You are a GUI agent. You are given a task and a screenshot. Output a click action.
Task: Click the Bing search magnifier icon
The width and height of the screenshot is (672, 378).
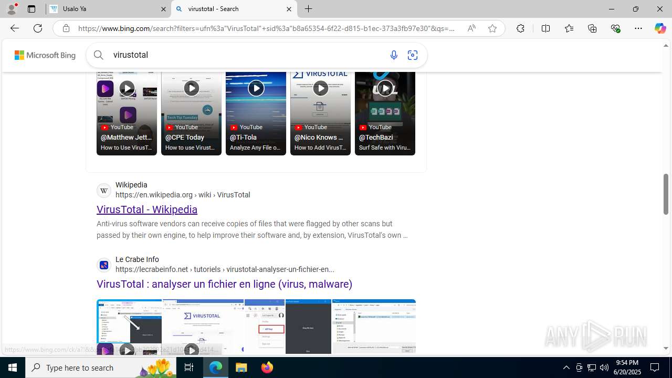pyautogui.click(x=99, y=55)
